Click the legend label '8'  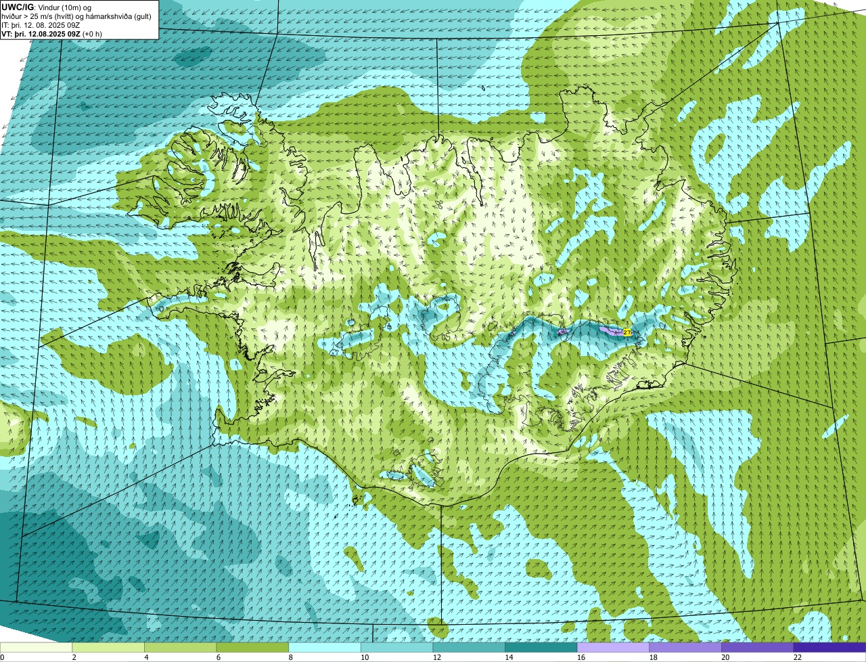click(x=290, y=657)
